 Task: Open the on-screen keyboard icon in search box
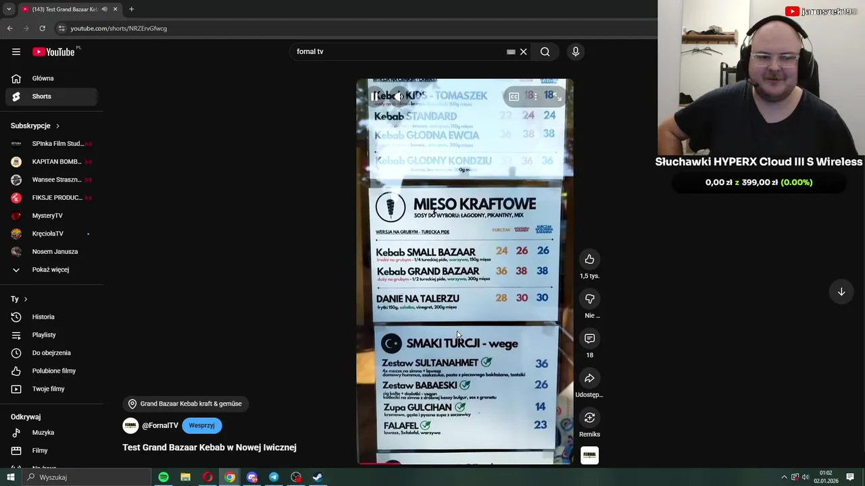click(x=511, y=52)
